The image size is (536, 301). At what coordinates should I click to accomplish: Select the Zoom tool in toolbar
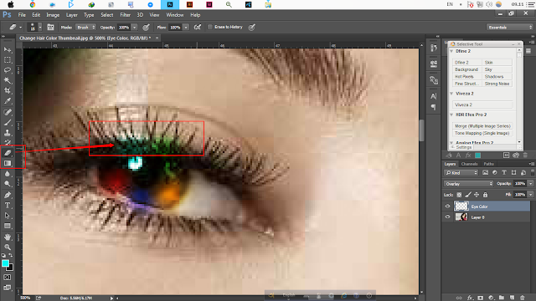(x=8, y=247)
